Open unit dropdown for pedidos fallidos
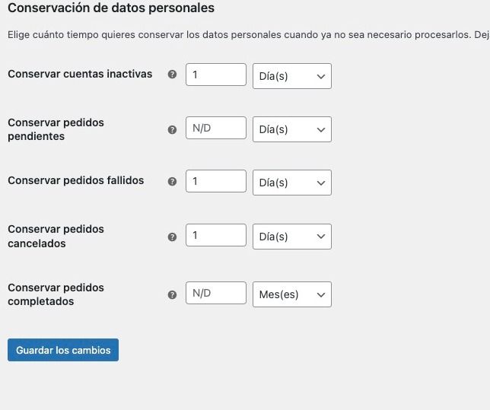 (x=292, y=183)
